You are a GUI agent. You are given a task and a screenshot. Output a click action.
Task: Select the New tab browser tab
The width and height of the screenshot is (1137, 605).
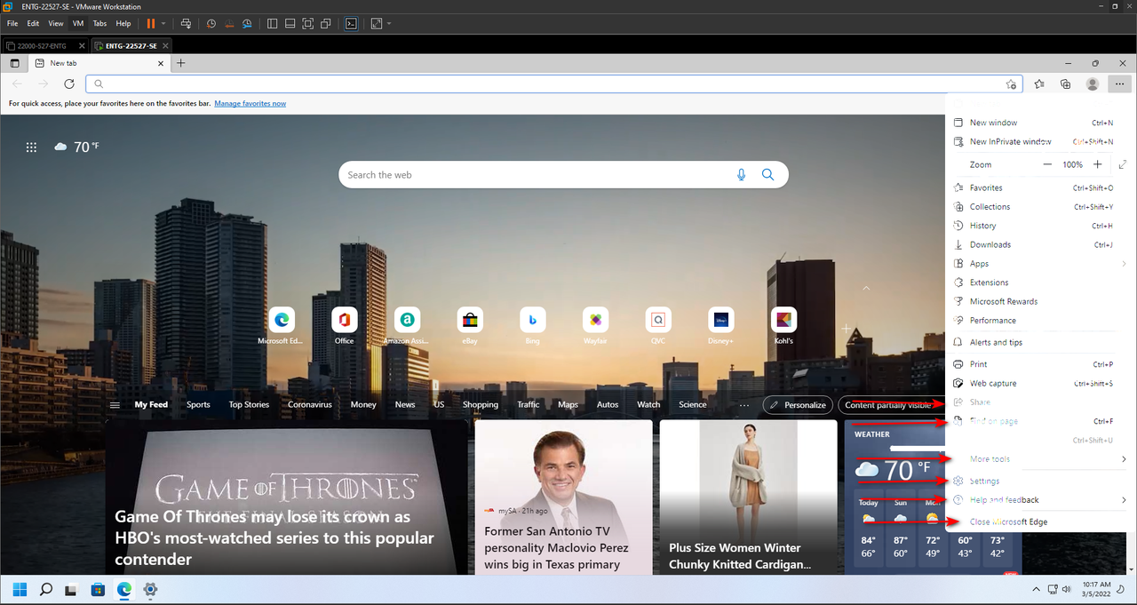pyautogui.click(x=98, y=63)
